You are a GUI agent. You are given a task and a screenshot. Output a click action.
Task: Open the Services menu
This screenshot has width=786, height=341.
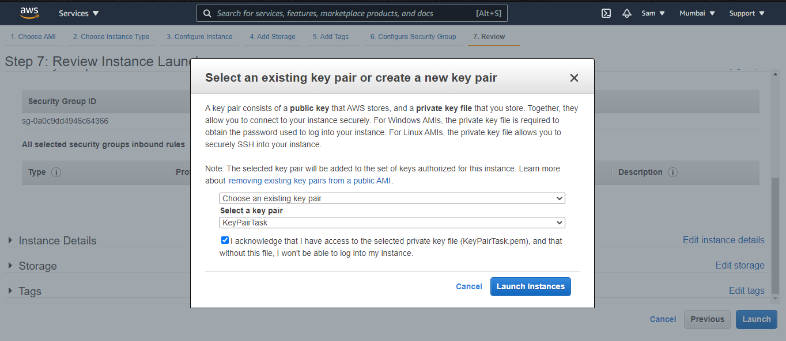pos(78,13)
